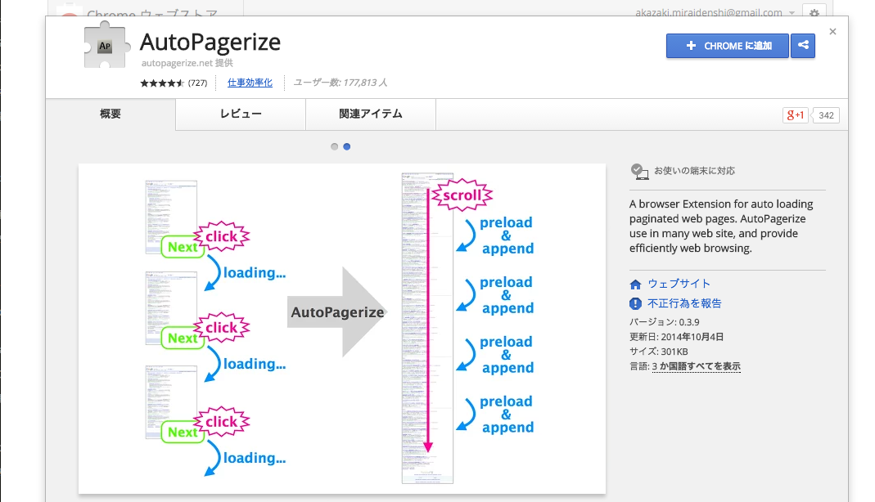Screen dimensions: 875x502
Task: Click the exclamation icon beside 不正行為を報告
Action: (635, 303)
